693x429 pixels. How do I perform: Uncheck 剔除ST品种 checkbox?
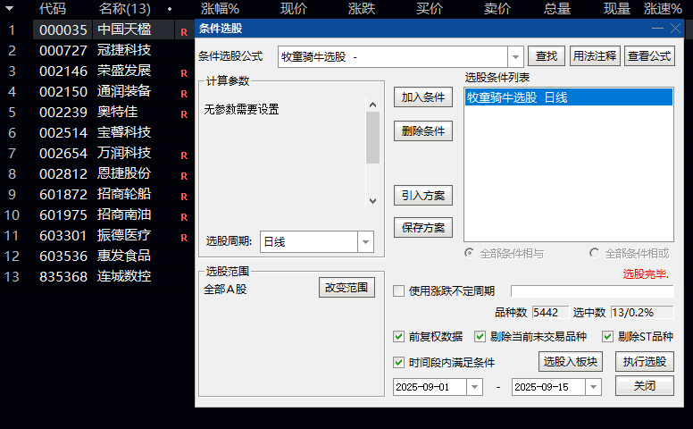(x=607, y=337)
